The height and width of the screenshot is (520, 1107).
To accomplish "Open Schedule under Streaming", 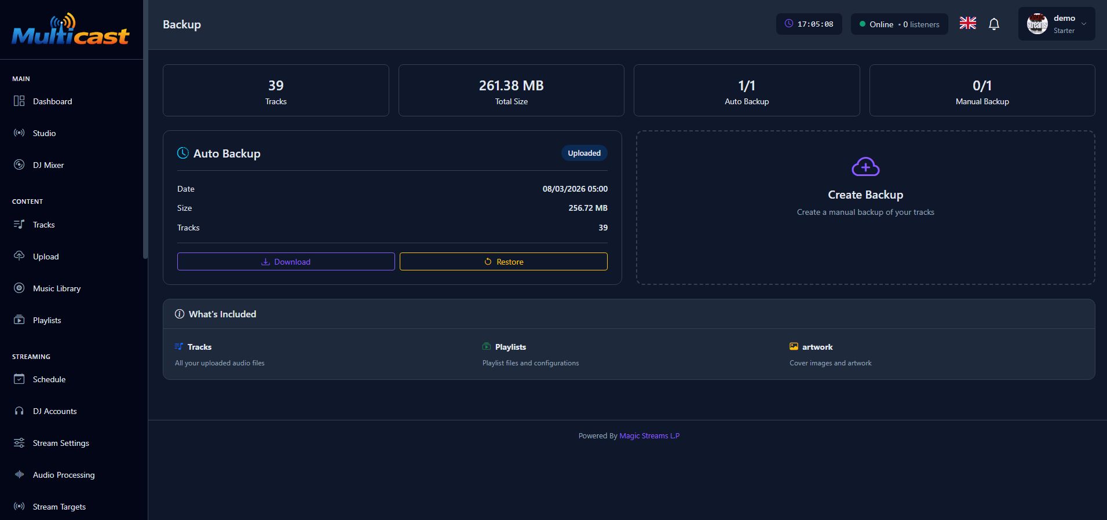I will click(x=49, y=379).
